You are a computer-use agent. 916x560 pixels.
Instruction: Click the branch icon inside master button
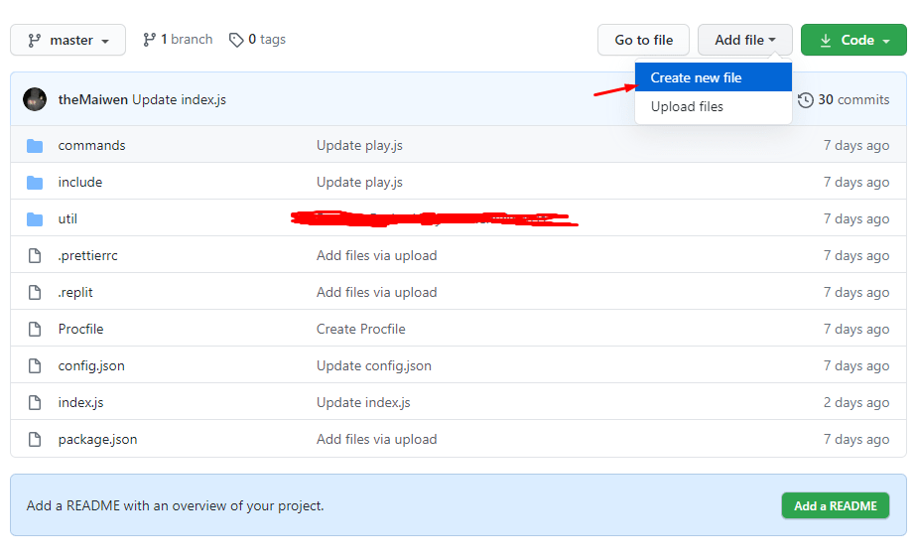click(x=35, y=41)
